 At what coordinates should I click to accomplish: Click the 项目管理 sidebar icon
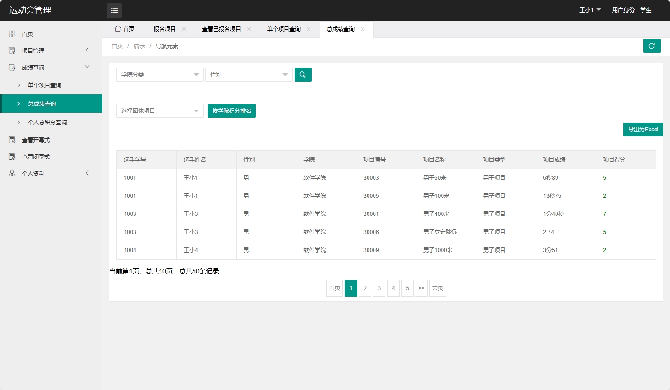(x=13, y=50)
